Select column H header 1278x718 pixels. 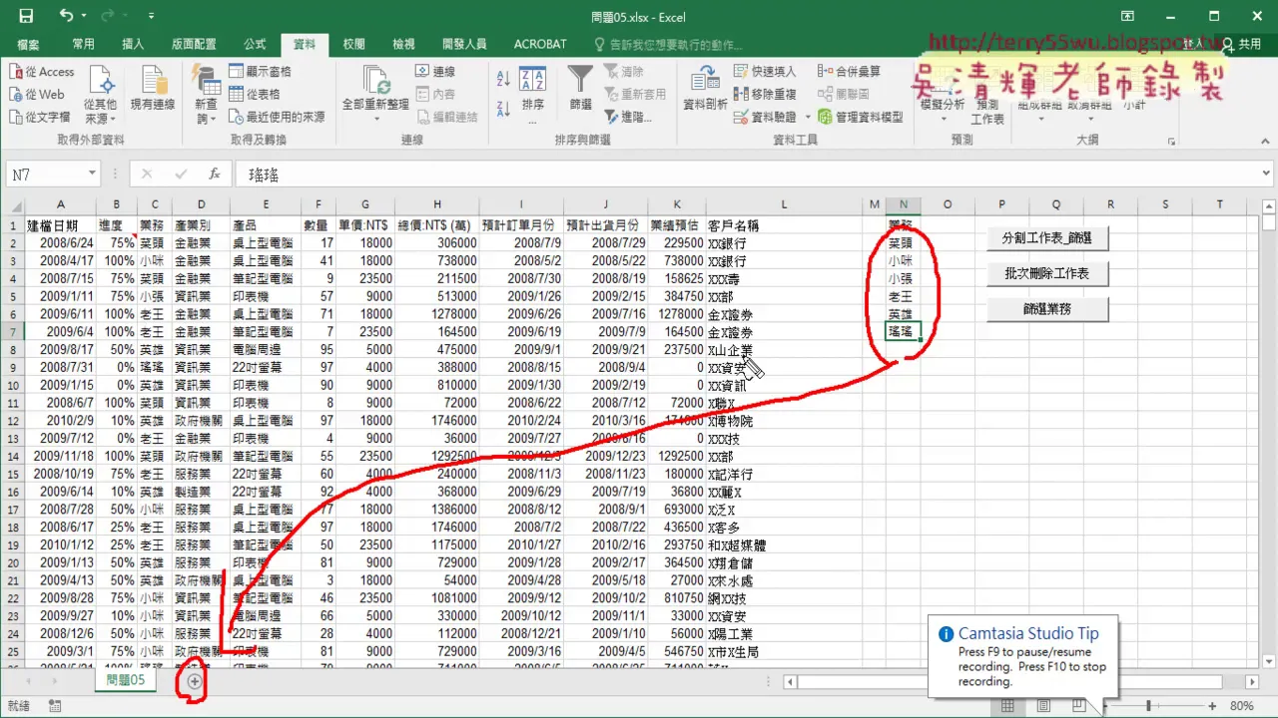[437, 204]
